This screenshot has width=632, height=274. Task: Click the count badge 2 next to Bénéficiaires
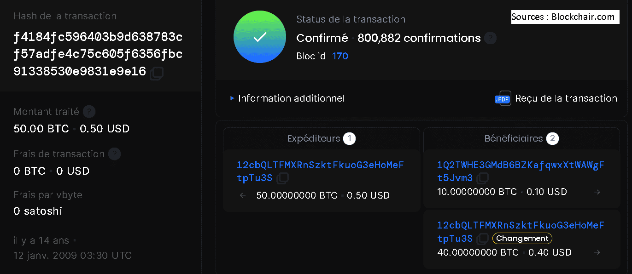click(x=552, y=138)
